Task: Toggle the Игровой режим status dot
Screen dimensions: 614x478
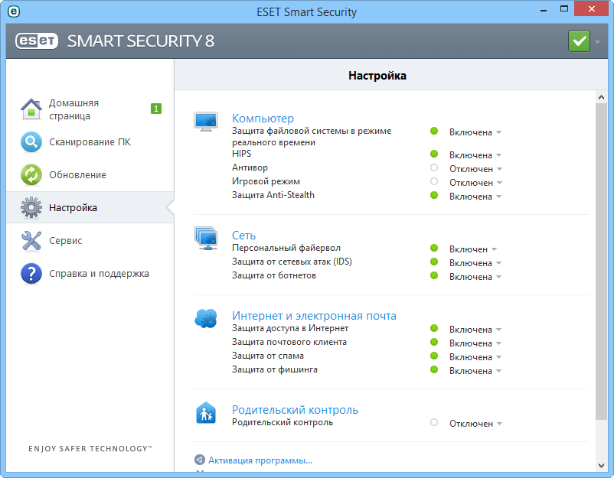Action: (434, 182)
